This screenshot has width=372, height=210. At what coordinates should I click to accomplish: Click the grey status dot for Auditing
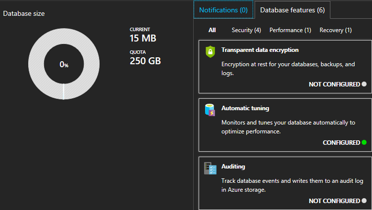(364, 201)
